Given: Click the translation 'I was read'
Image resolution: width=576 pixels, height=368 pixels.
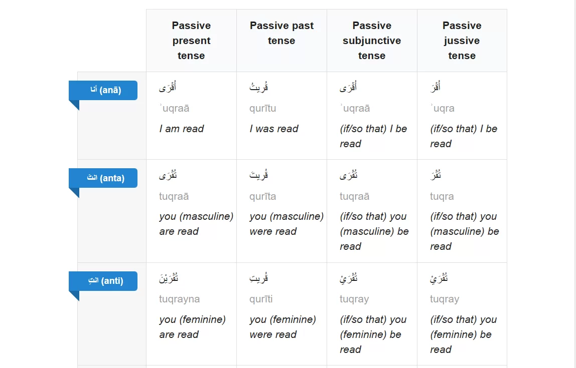Looking at the screenshot, I should (273, 129).
